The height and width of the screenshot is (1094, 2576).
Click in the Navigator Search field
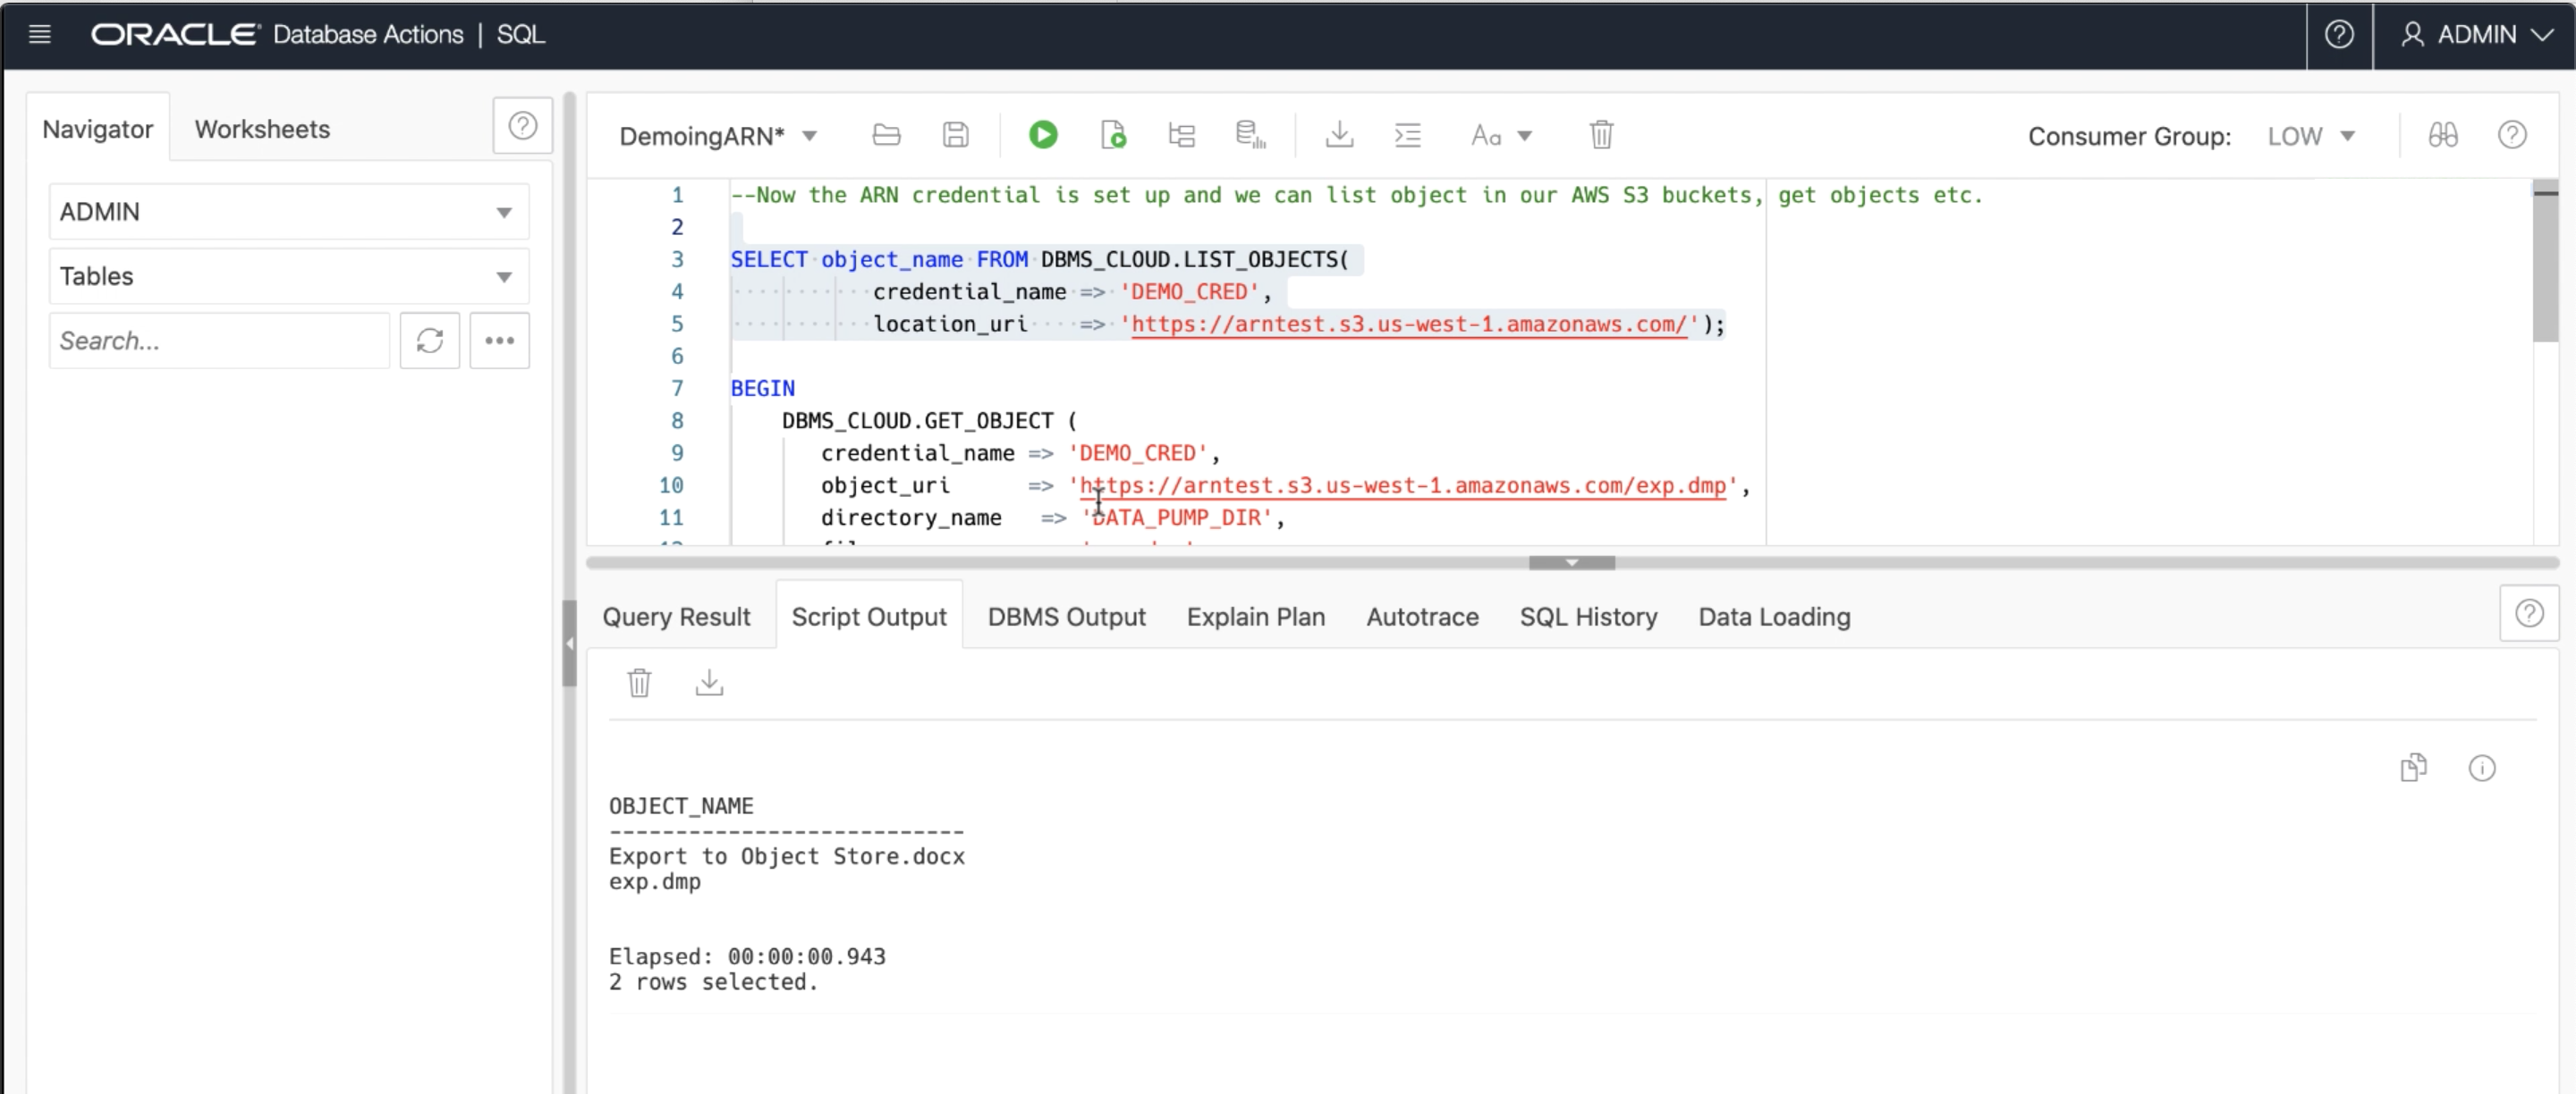tap(218, 341)
